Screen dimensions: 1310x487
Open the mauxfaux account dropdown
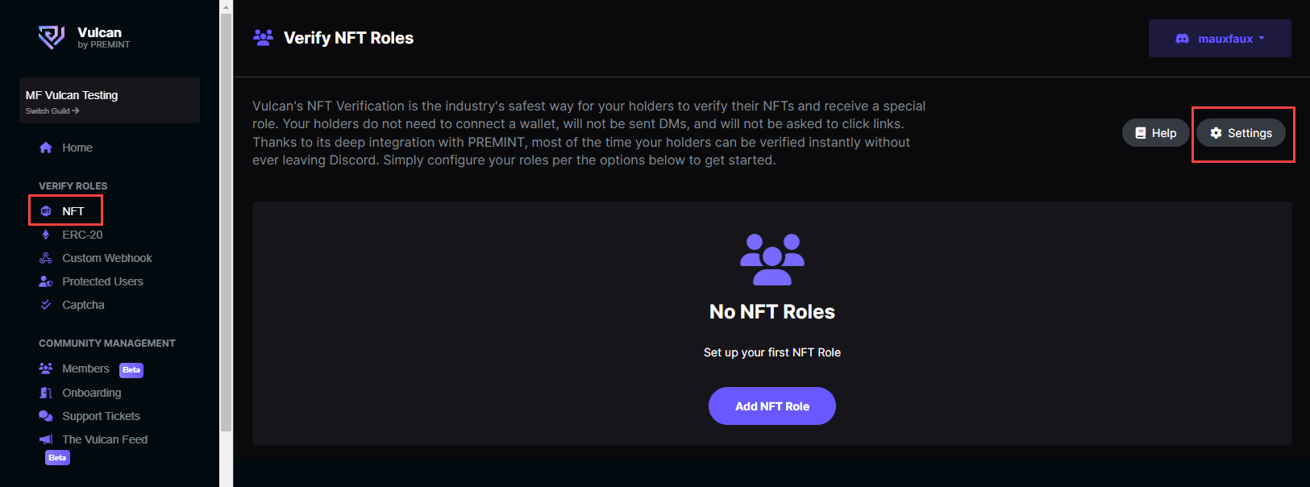(1220, 39)
